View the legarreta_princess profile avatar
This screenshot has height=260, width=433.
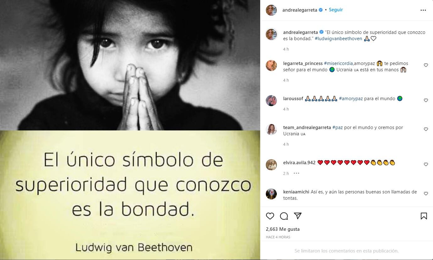click(271, 66)
